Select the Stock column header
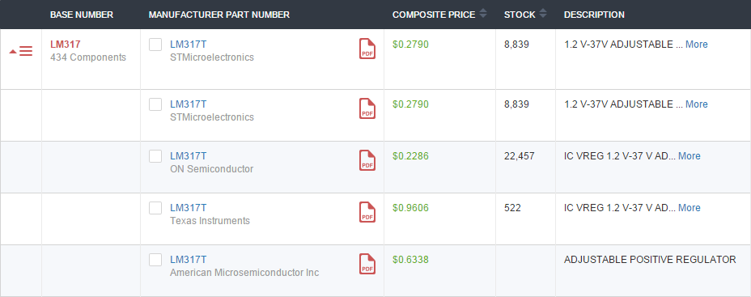Image resolution: width=751 pixels, height=297 pixels. point(520,15)
